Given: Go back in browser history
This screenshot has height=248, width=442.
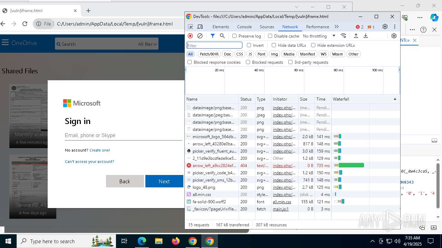Looking at the screenshot, I should tap(3, 24).
